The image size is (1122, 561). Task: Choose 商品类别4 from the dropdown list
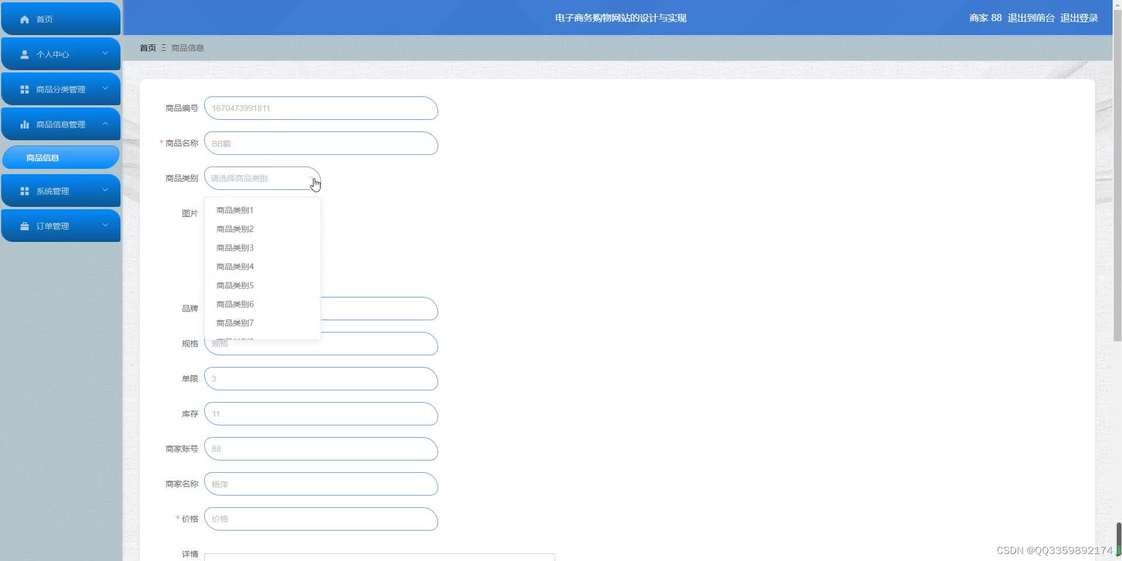[x=262, y=266]
